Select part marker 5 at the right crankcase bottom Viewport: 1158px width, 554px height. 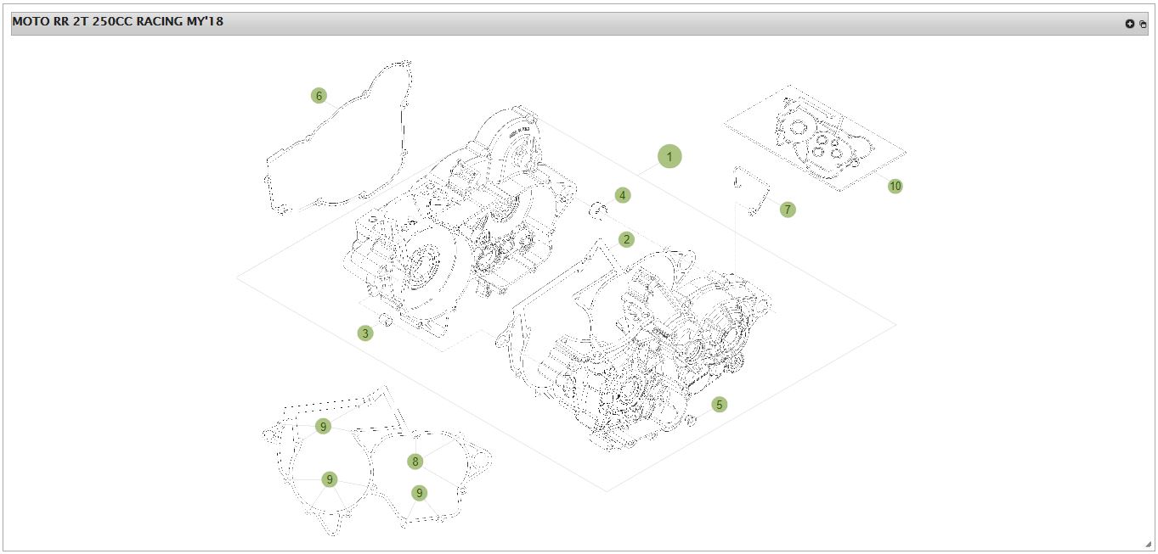click(x=720, y=405)
